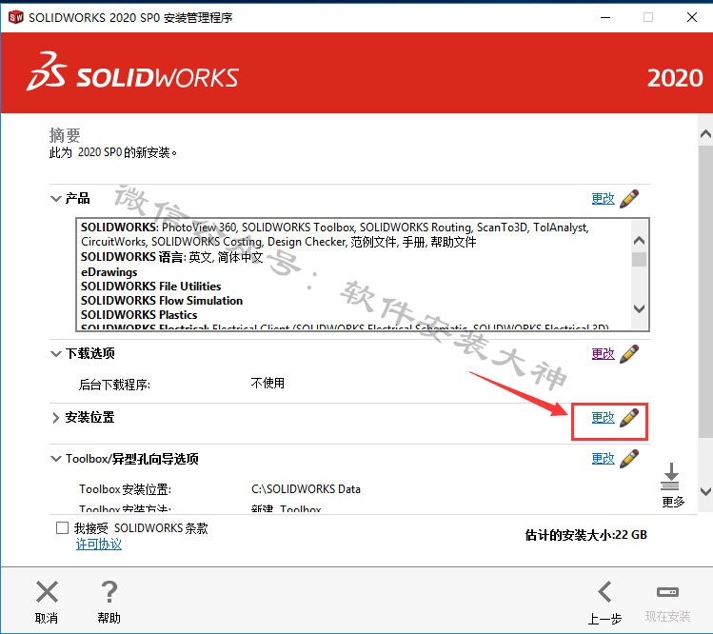Click 更改 link for Toolbox options
713x634 pixels.
[603, 459]
